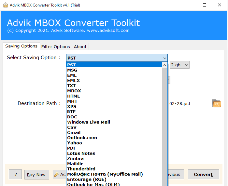
Task: Select Outlook for Mac (OLM) option
Action: coord(114,184)
